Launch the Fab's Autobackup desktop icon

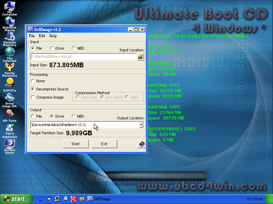(x=10, y=131)
